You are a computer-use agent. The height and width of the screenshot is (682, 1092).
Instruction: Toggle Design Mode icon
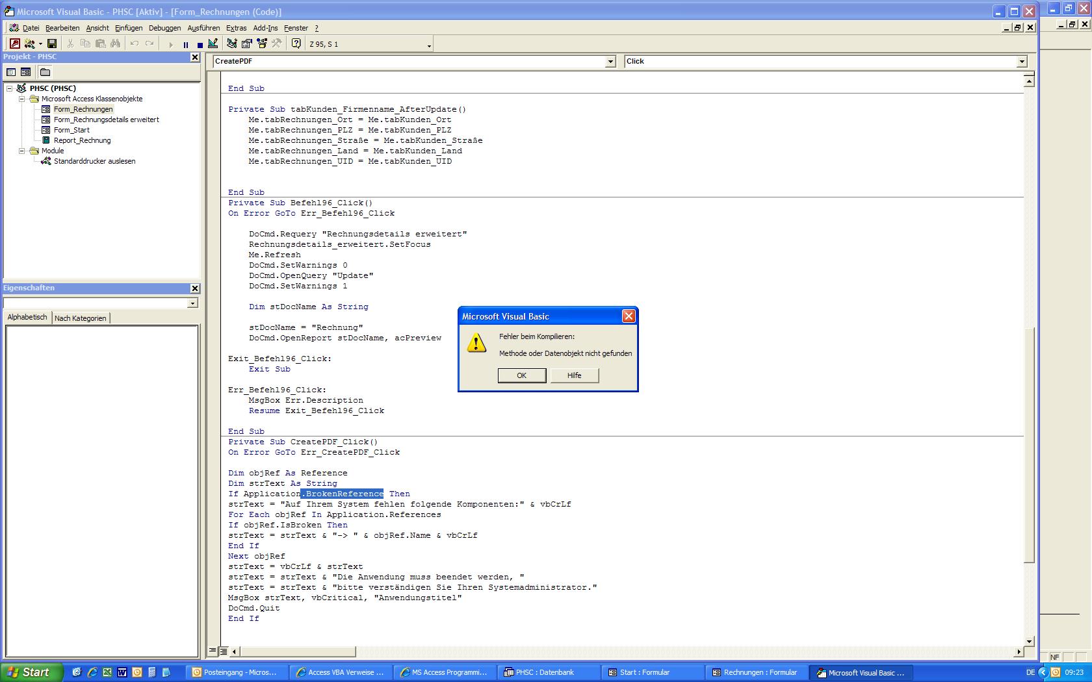pos(213,44)
